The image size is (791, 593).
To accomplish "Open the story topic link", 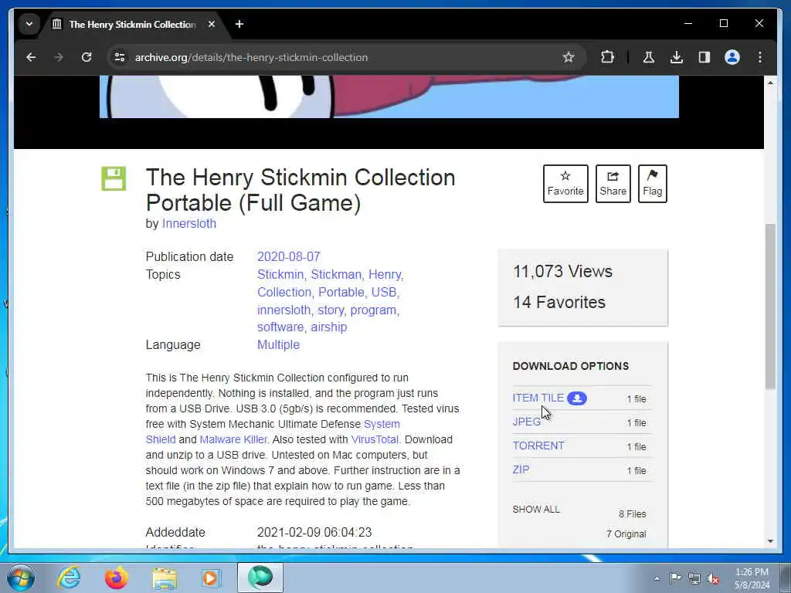I will tap(331, 310).
